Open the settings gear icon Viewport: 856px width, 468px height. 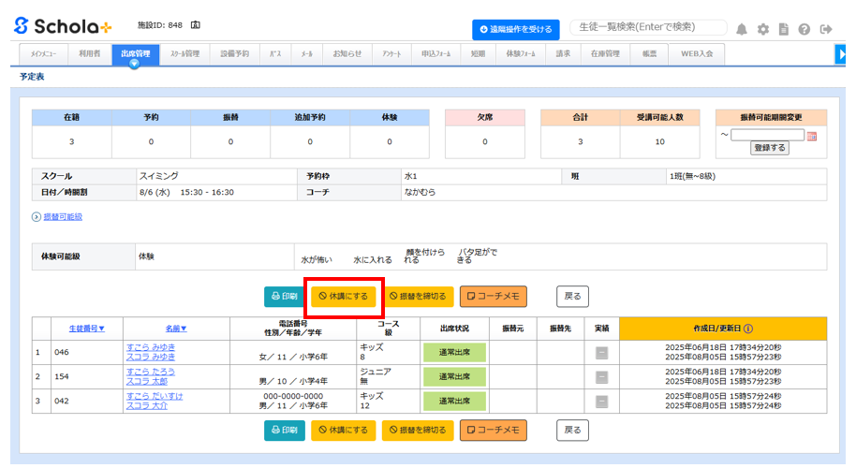[762, 29]
